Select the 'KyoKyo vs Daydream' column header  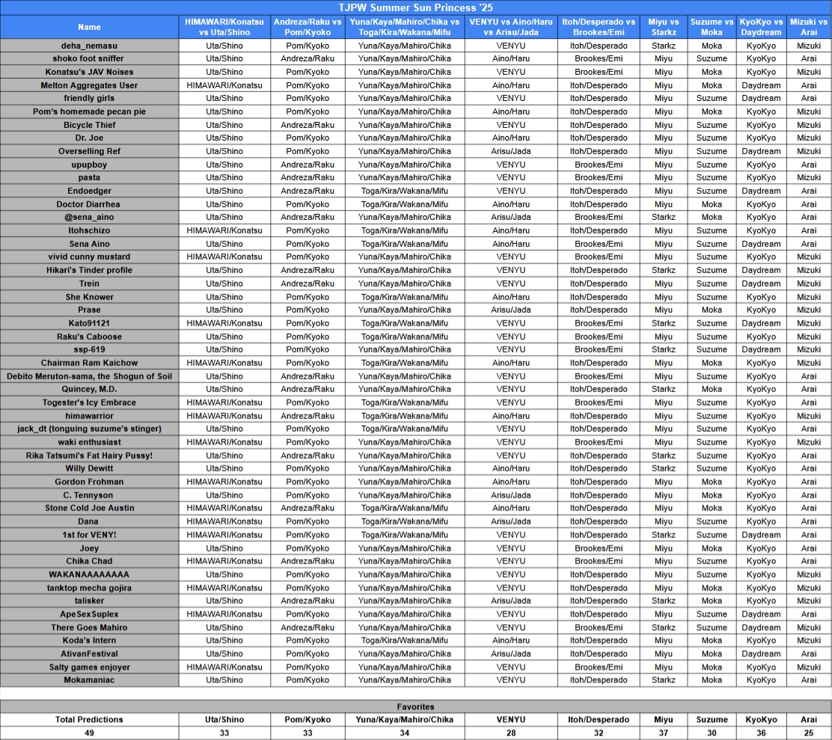tap(761, 27)
